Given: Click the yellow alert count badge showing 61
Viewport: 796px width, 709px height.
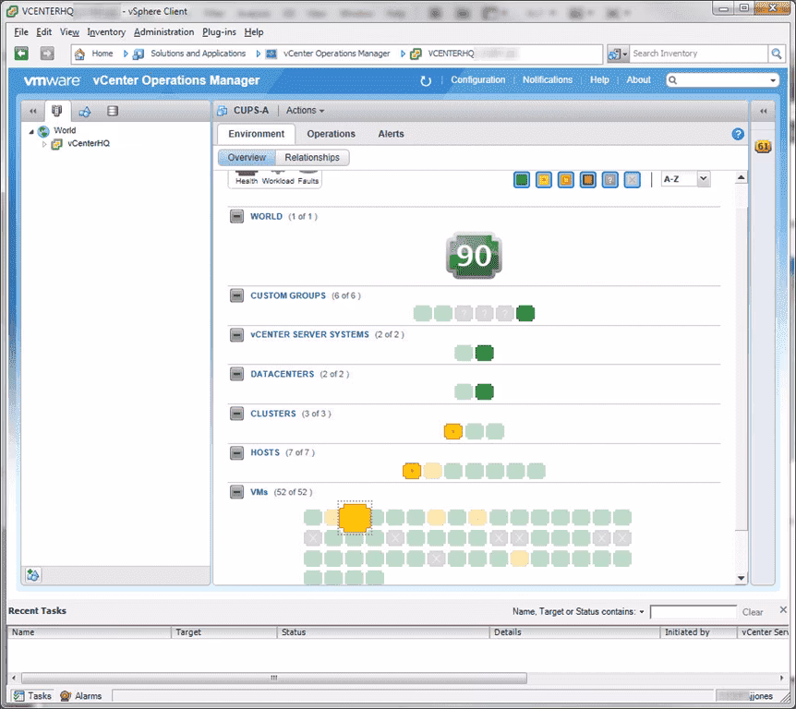Looking at the screenshot, I should pyautogui.click(x=762, y=146).
